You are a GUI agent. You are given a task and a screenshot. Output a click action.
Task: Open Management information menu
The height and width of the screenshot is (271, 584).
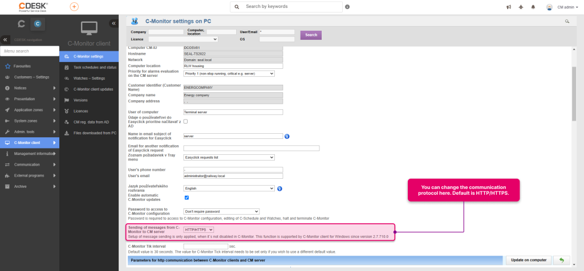[x=30, y=154]
